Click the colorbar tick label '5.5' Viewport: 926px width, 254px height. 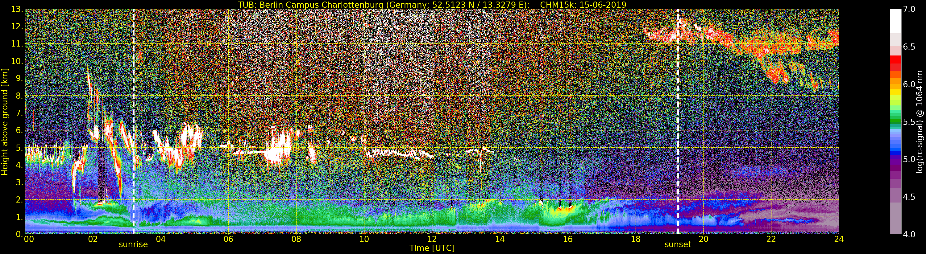point(909,122)
